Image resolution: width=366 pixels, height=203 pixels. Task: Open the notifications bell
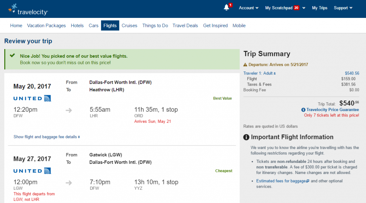[x=227, y=8]
